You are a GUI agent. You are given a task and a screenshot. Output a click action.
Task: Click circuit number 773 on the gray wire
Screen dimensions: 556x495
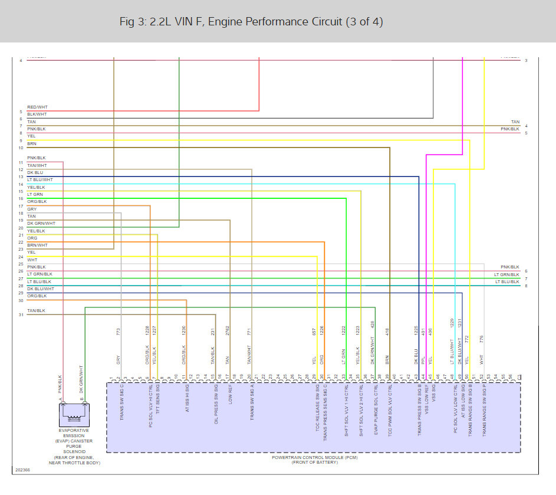click(118, 332)
